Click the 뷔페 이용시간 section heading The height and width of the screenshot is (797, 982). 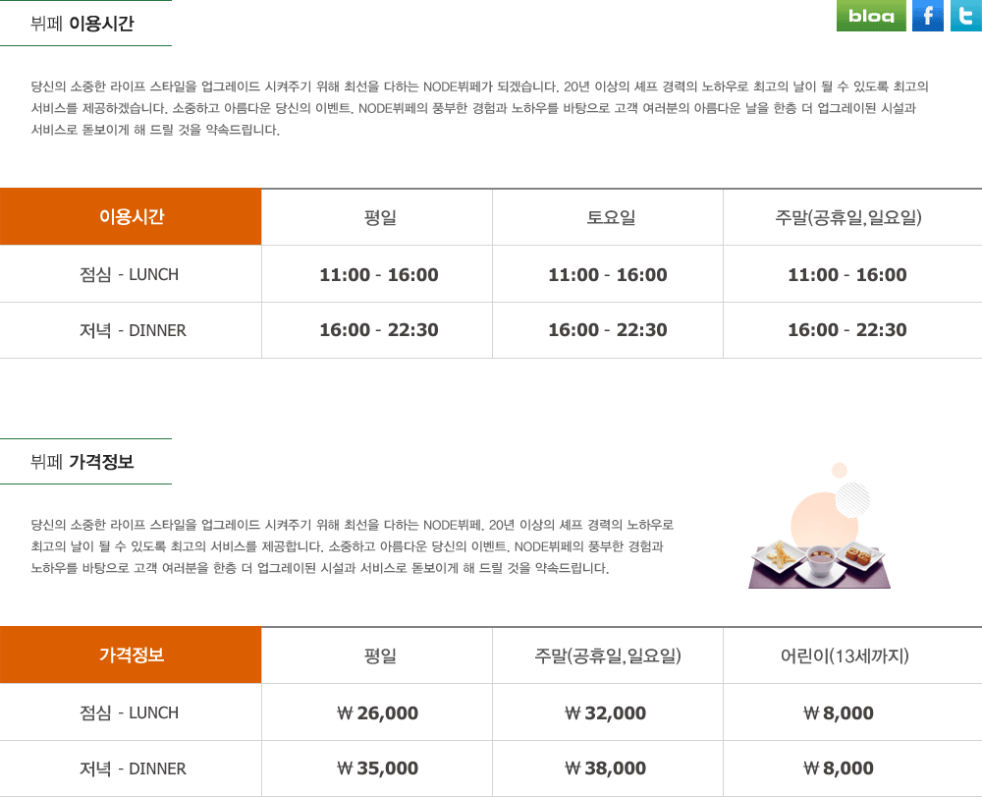click(x=82, y=24)
